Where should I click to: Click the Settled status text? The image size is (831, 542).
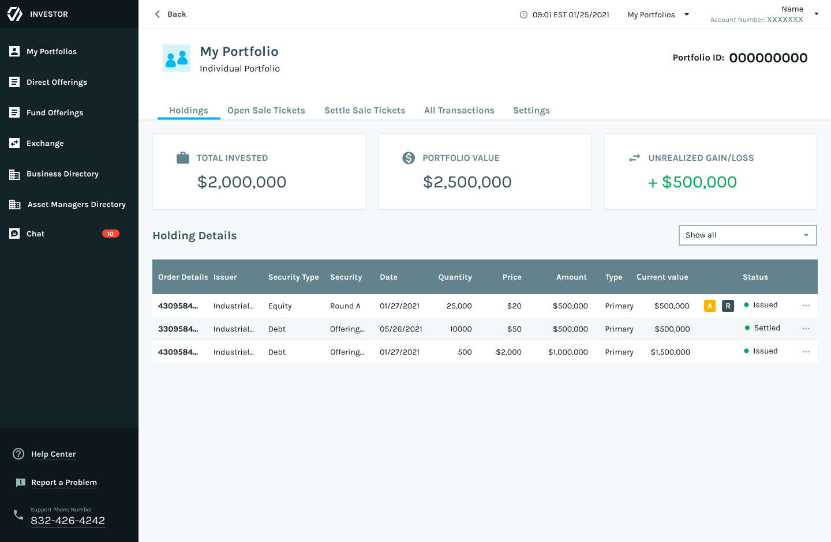tap(767, 328)
